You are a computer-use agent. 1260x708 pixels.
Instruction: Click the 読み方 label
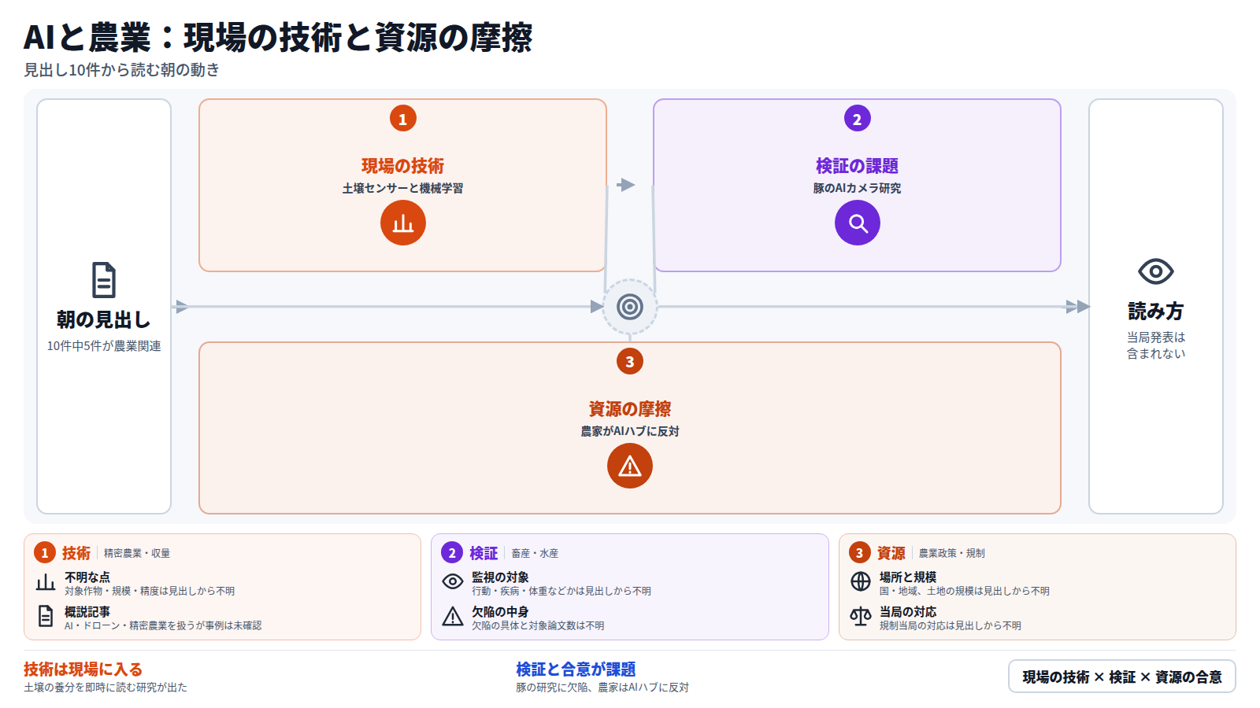[1156, 312]
